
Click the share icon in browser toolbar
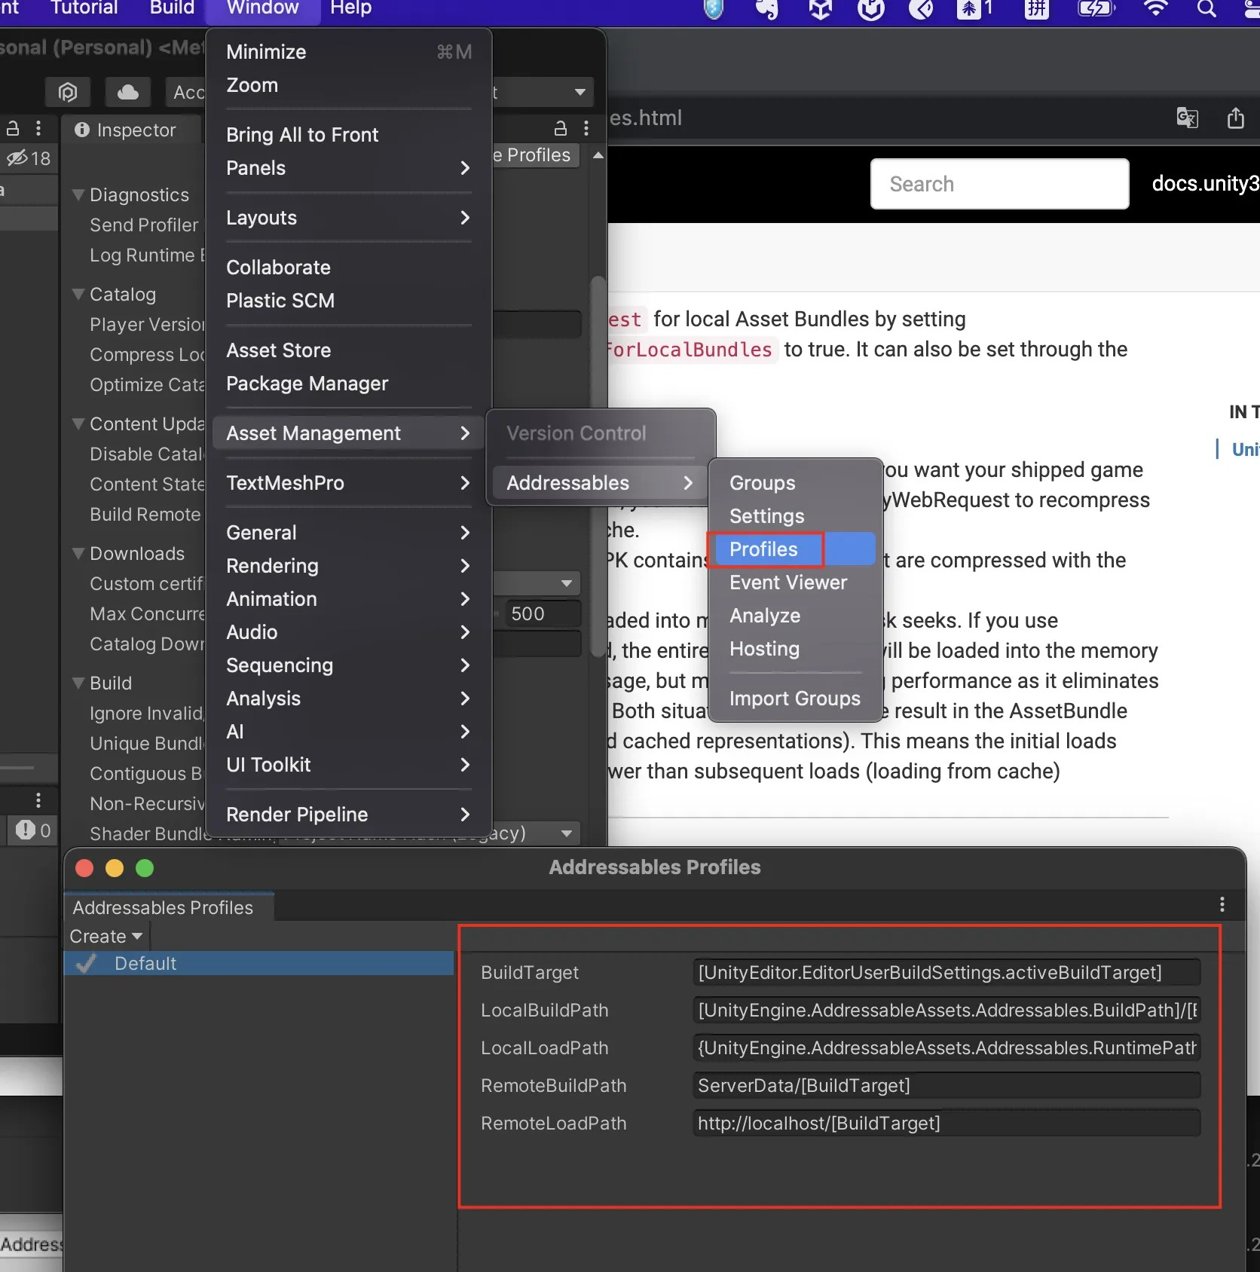point(1236,118)
